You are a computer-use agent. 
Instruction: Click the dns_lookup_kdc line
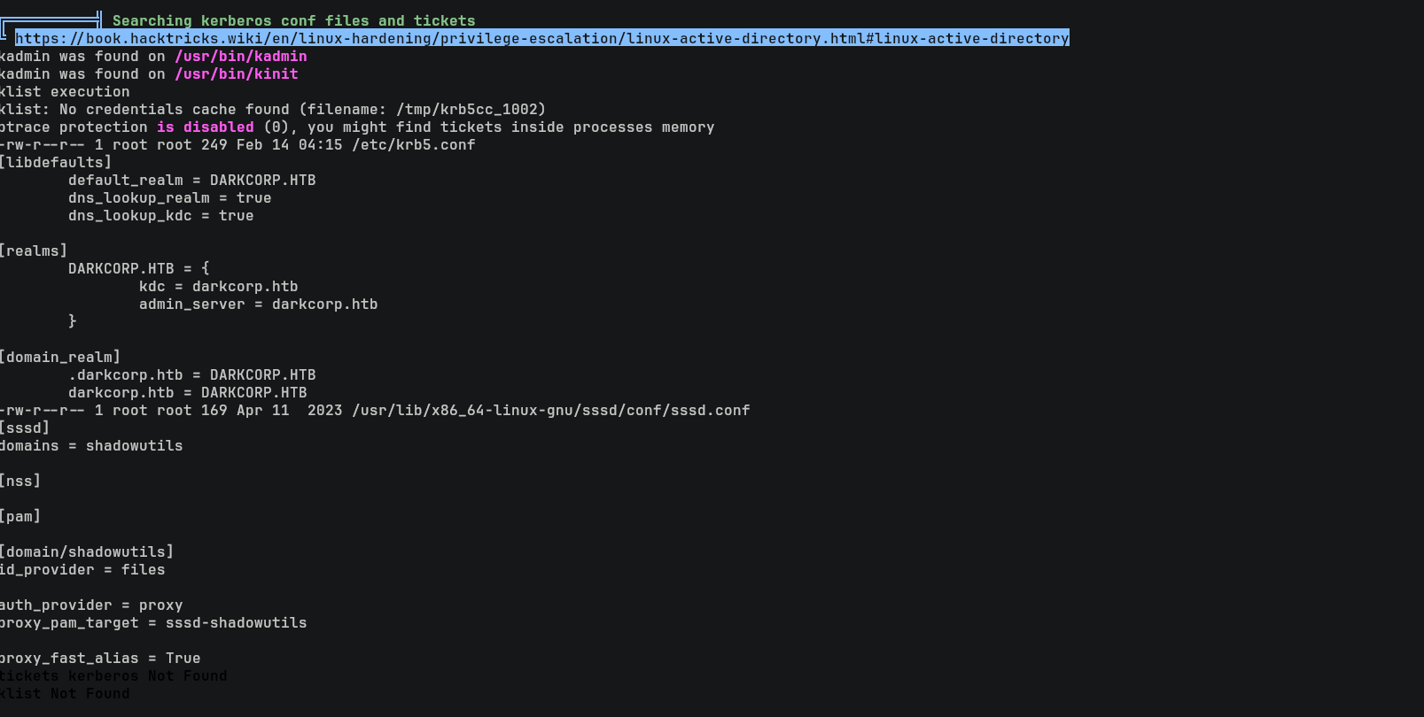[x=160, y=215]
